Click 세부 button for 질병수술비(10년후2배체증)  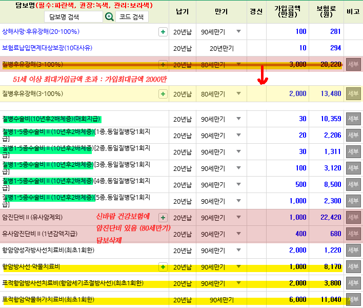tap(353, 119)
